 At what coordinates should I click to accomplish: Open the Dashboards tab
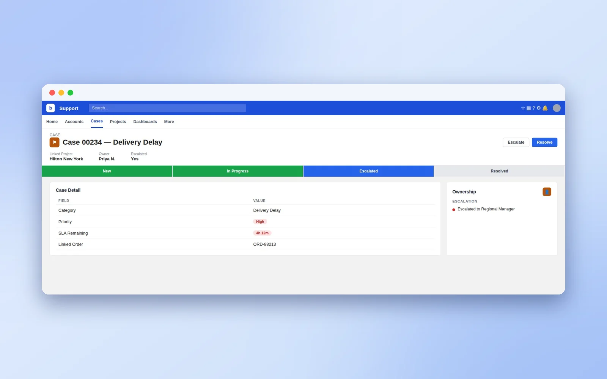[145, 122]
